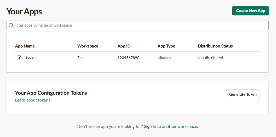Follow Sign in to another workspace link
The height and width of the screenshot is (137, 276).
coord(170,126)
